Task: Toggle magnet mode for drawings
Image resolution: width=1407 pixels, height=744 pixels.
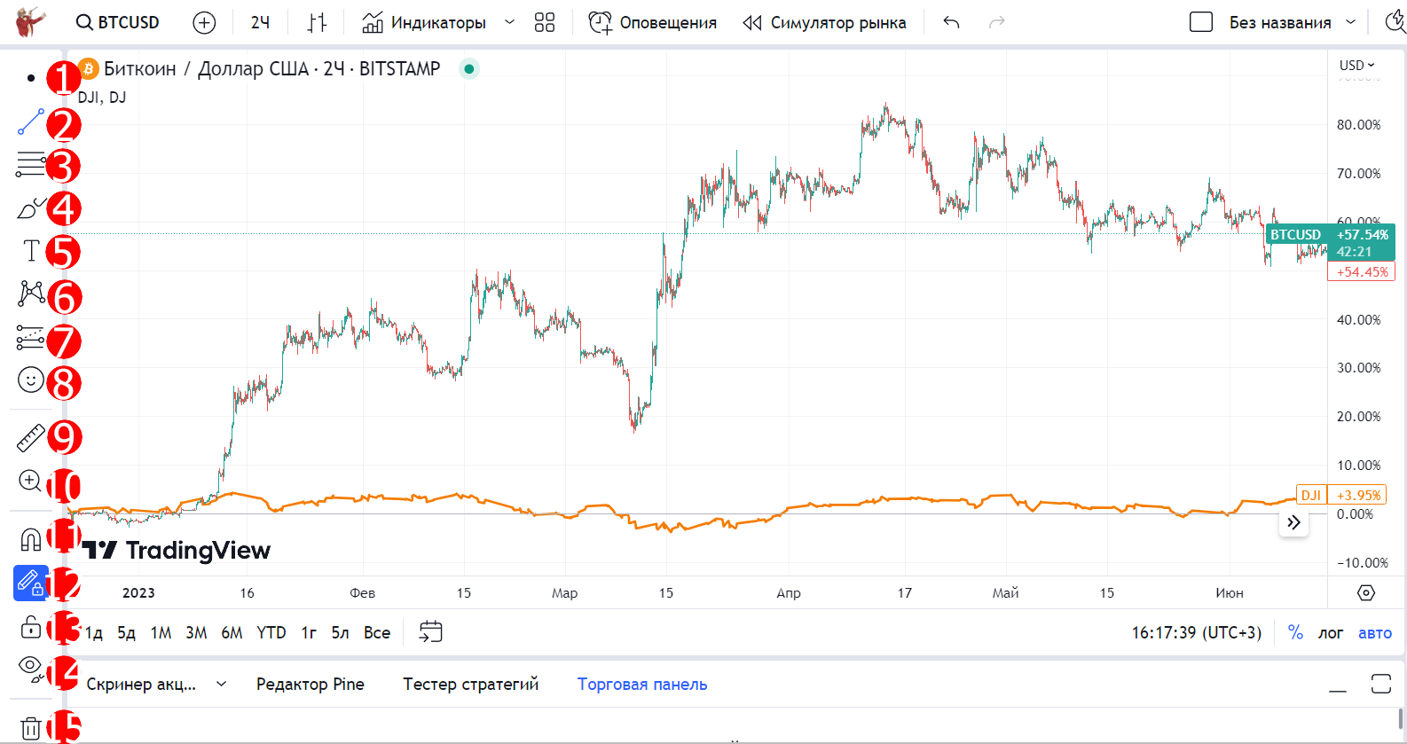Action: pos(31,539)
